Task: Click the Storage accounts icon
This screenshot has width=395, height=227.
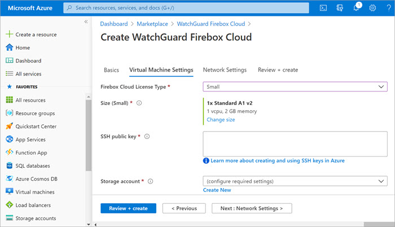Action: click(x=10, y=218)
